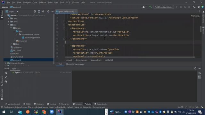The height and width of the screenshot is (115, 205).
Task: Open the Services tool window
Action: (x=77, y=104)
